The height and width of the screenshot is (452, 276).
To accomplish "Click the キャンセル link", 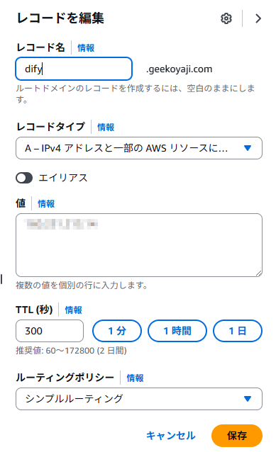I will point(171,435).
